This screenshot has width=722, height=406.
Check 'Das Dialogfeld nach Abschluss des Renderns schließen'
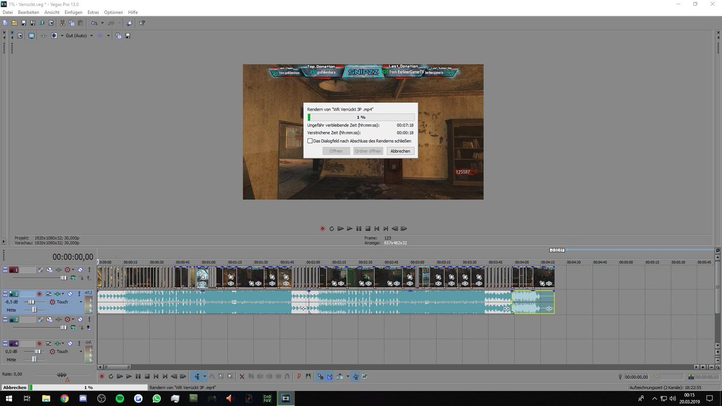pos(310,140)
